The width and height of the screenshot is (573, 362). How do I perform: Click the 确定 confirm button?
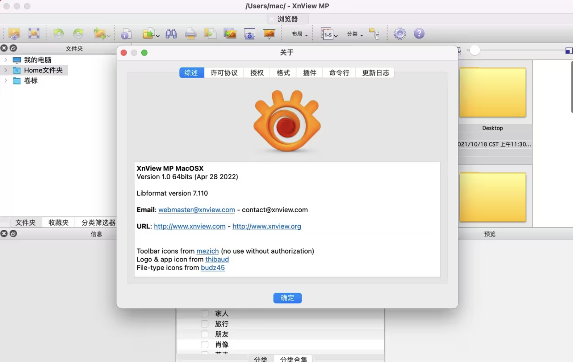click(x=287, y=298)
